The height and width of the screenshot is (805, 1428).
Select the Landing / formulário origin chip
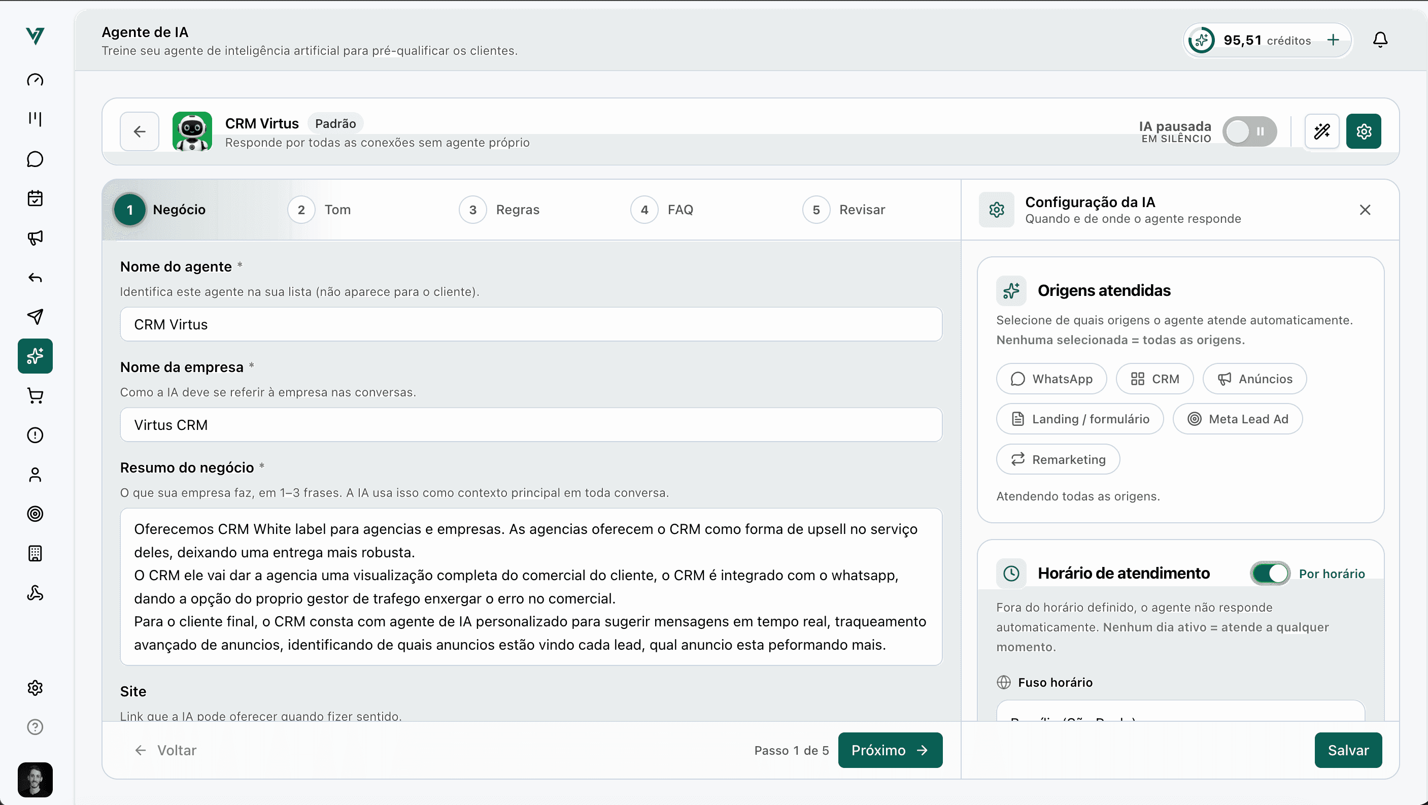[x=1079, y=419]
